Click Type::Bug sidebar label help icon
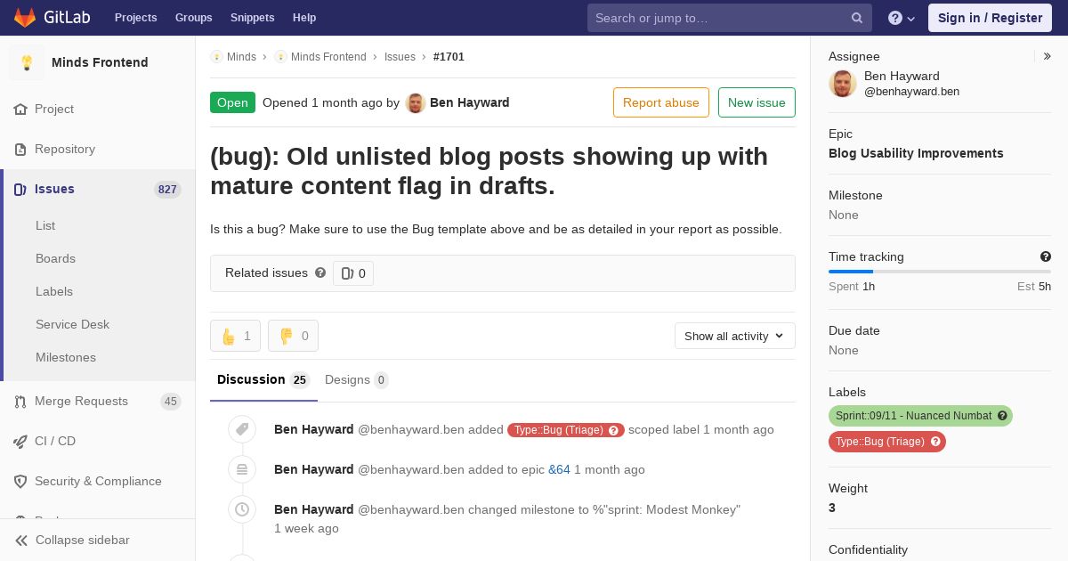Image resolution: width=1068 pixels, height=561 pixels. point(935,442)
